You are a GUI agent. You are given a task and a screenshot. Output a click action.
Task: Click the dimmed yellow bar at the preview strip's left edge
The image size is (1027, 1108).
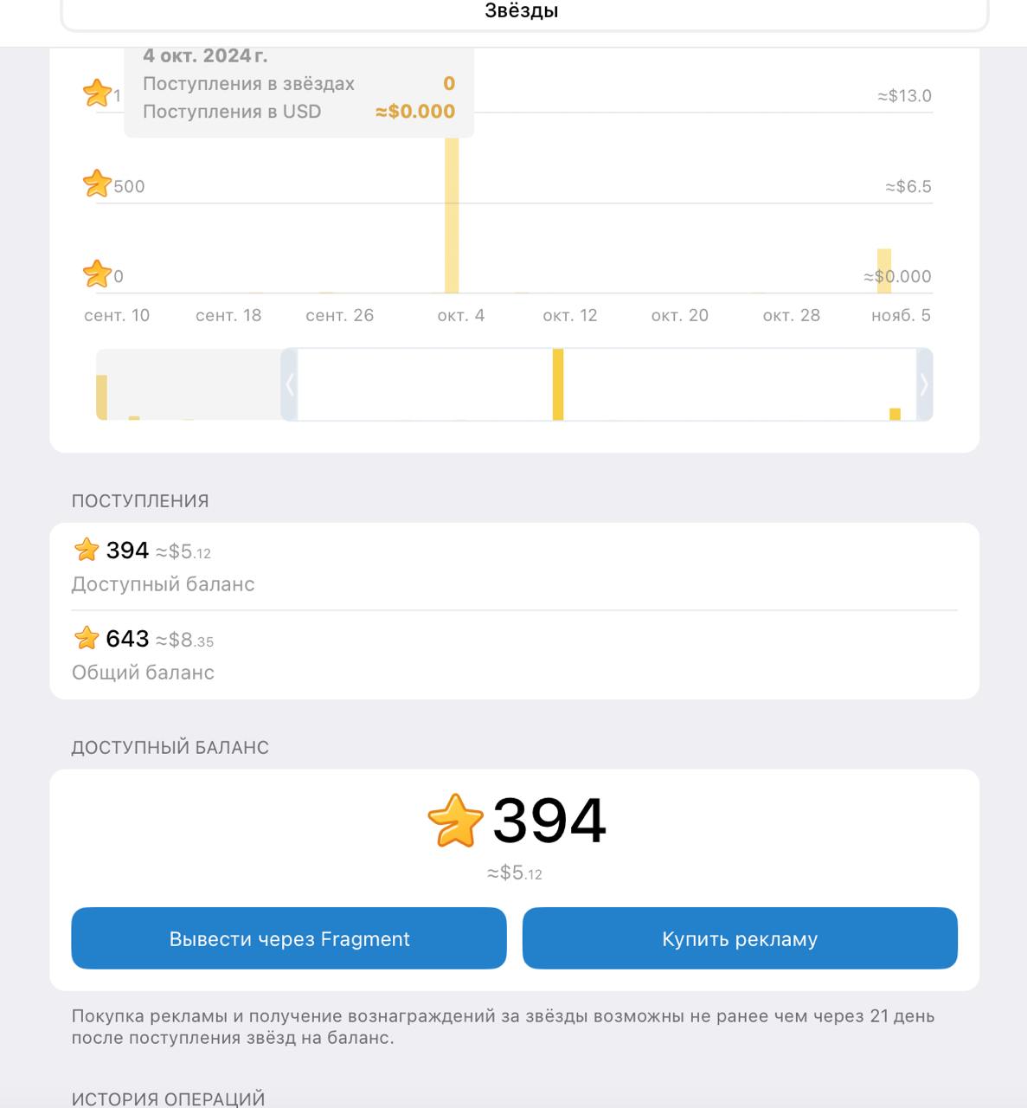click(x=102, y=397)
